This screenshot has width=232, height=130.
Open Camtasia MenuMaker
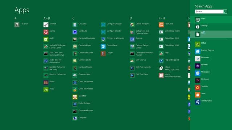point(84,39)
